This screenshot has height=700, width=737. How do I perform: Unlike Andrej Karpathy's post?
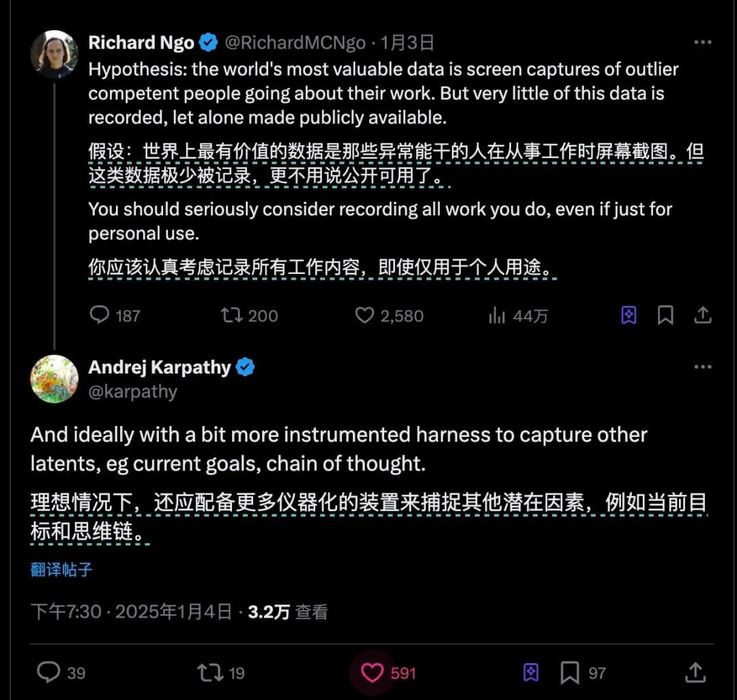(x=372, y=673)
